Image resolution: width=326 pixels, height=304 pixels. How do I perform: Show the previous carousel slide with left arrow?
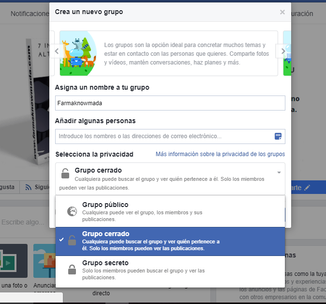(57, 51)
